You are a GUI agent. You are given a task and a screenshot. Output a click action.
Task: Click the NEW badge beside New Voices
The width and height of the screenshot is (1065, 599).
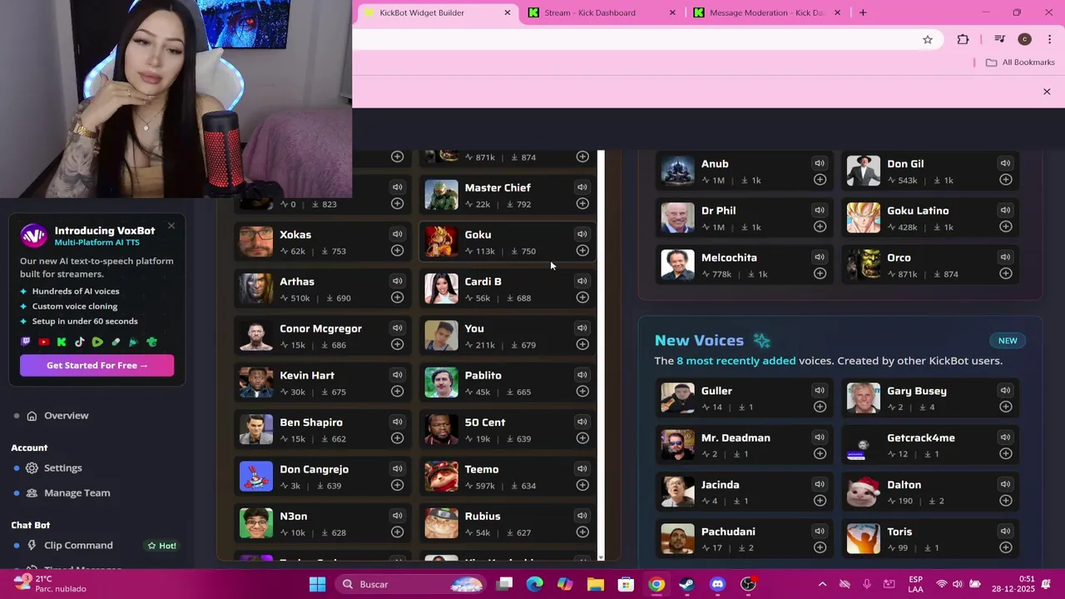tap(1008, 340)
